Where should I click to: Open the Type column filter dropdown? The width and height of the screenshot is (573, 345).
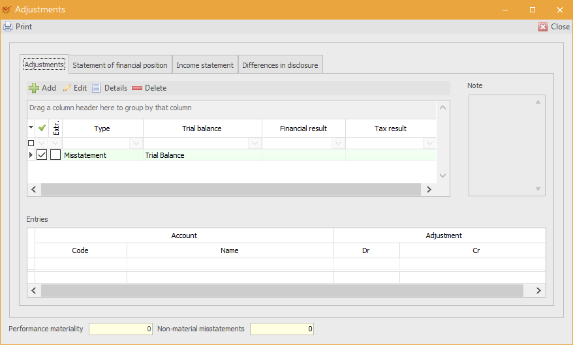[x=136, y=143]
